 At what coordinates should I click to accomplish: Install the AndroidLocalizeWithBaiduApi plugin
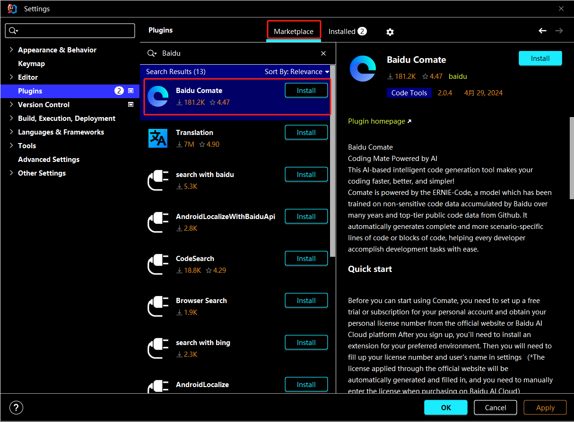tap(306, 216)
